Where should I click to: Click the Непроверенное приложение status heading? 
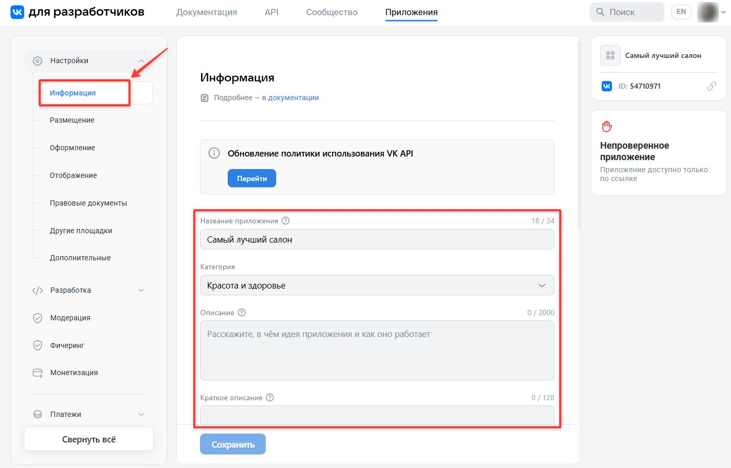(634, 151)
